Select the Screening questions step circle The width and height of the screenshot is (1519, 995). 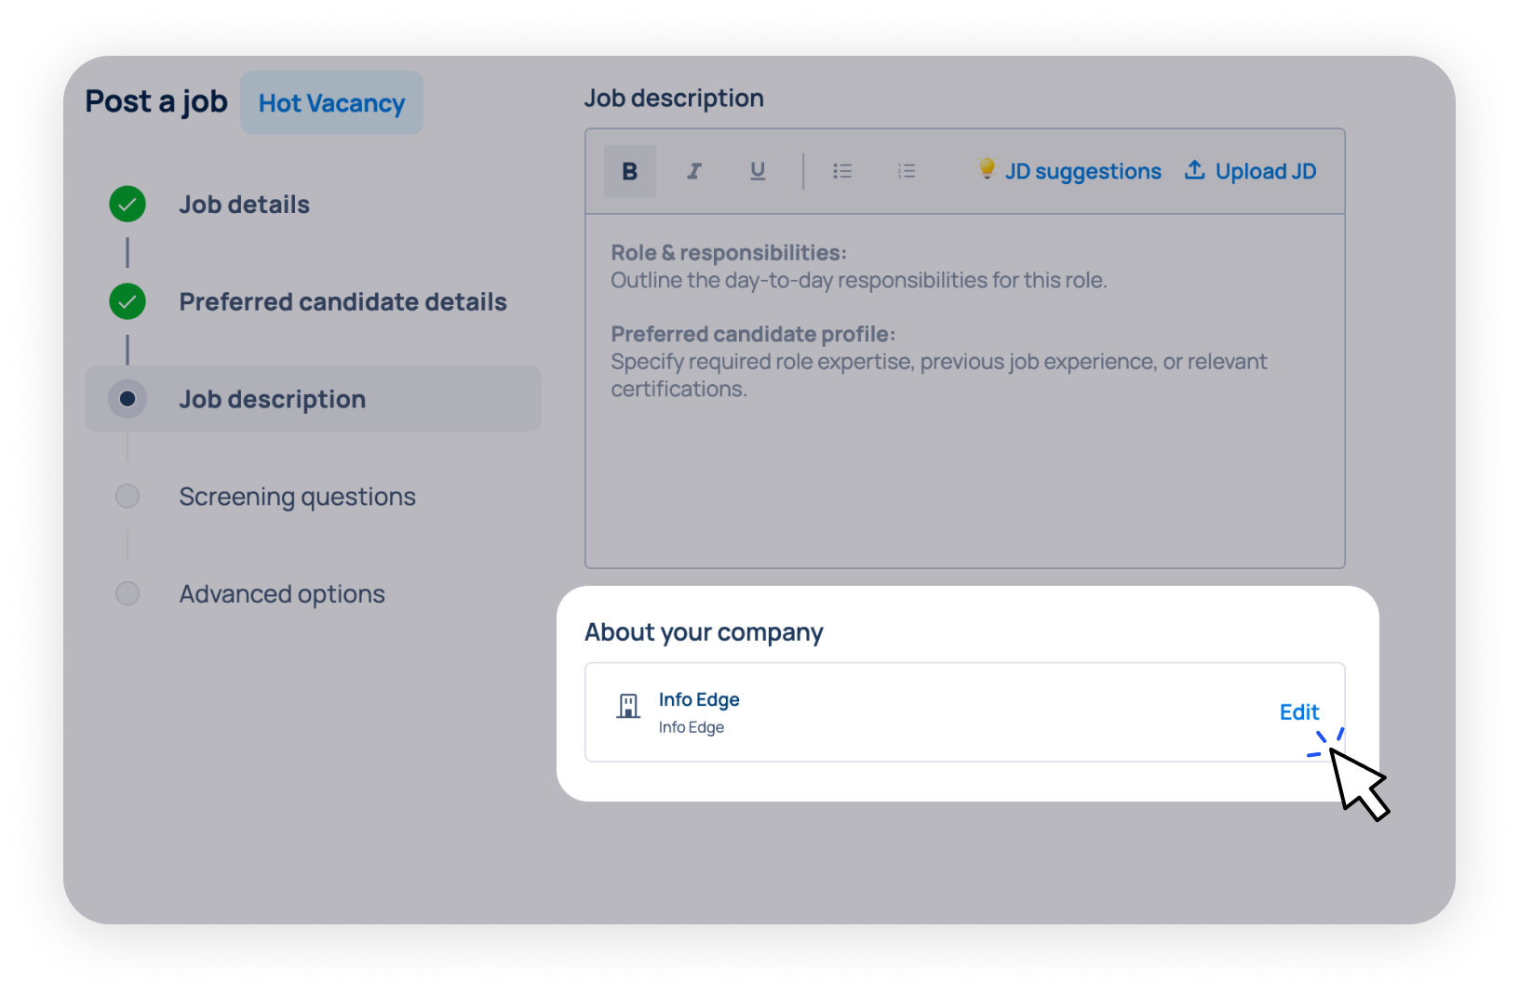tap(128, 497)
